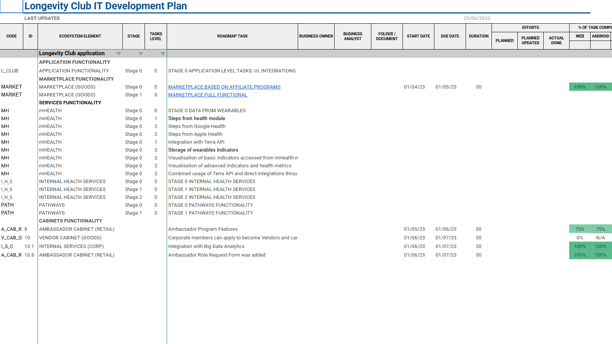Select the L_CLUB code cell
Viewport: 612px width, 344px height.
tap(10, 71)
